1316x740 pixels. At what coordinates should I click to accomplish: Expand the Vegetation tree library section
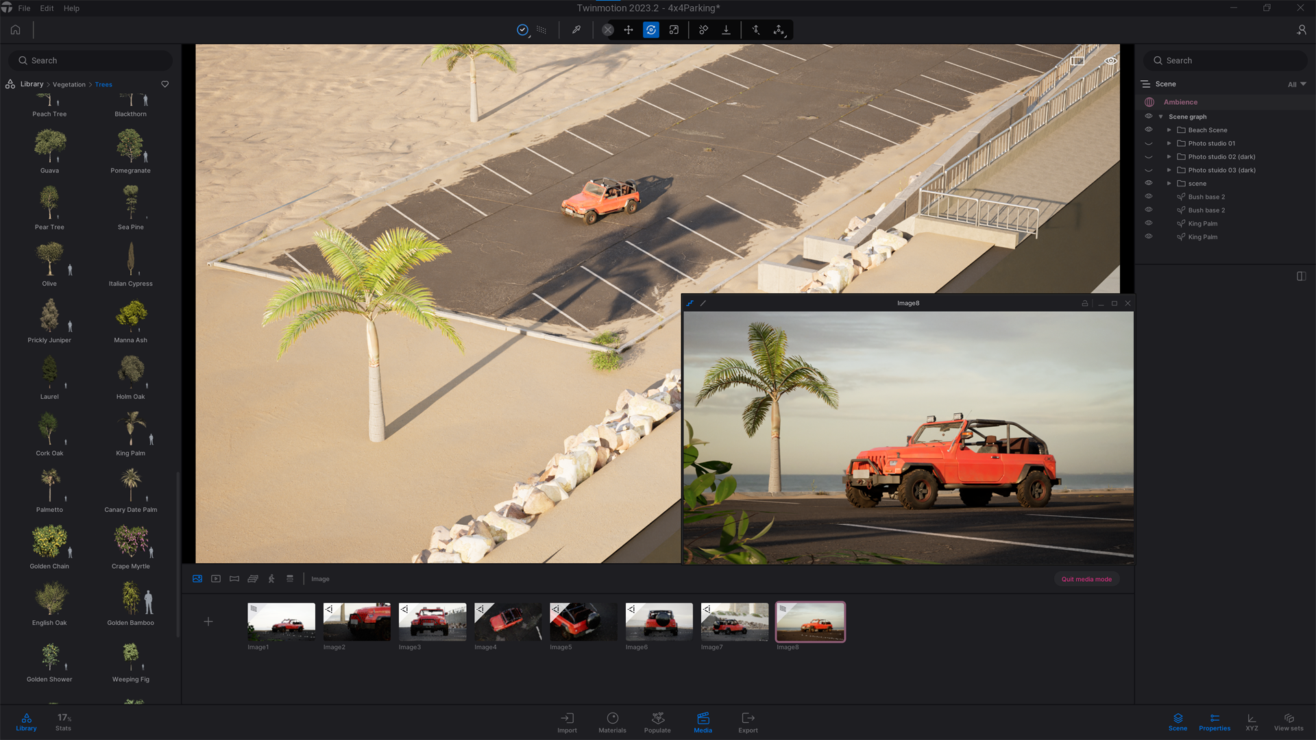coord(69,84)
